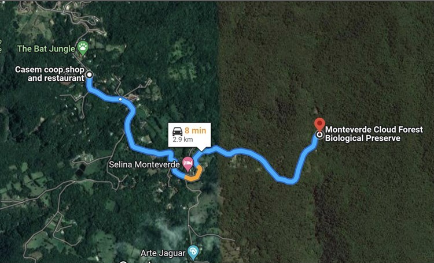Screen dimensions: 434x263
Task: Open The Bat Jungle place label
Action: click(46, 49)
